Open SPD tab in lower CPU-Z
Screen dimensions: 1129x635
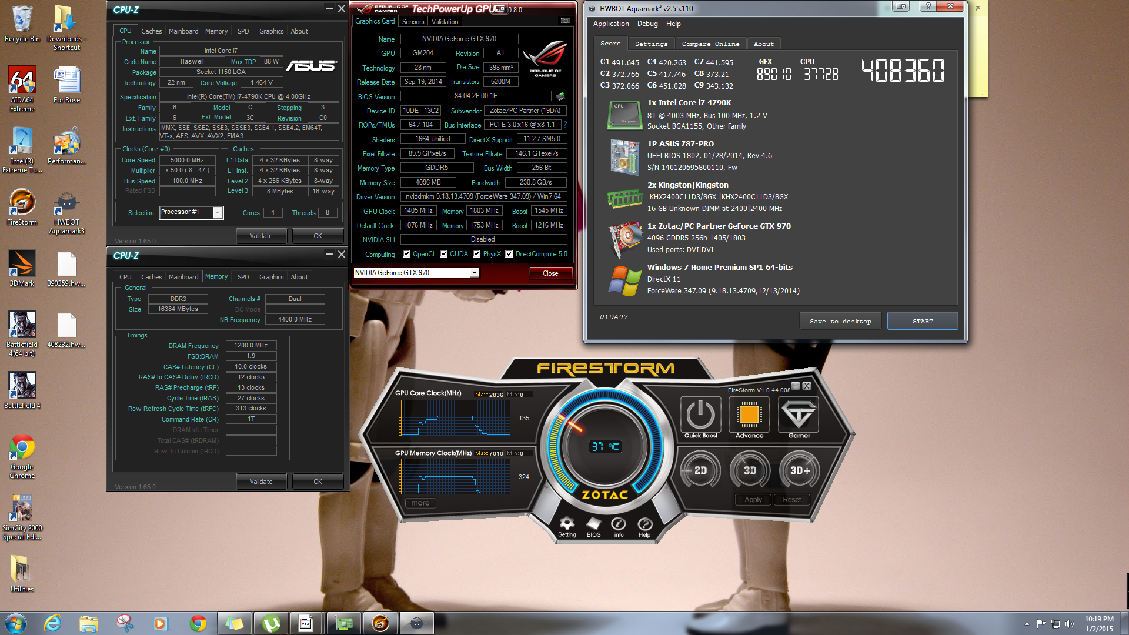pyautogui.click(x=243, y=277)
